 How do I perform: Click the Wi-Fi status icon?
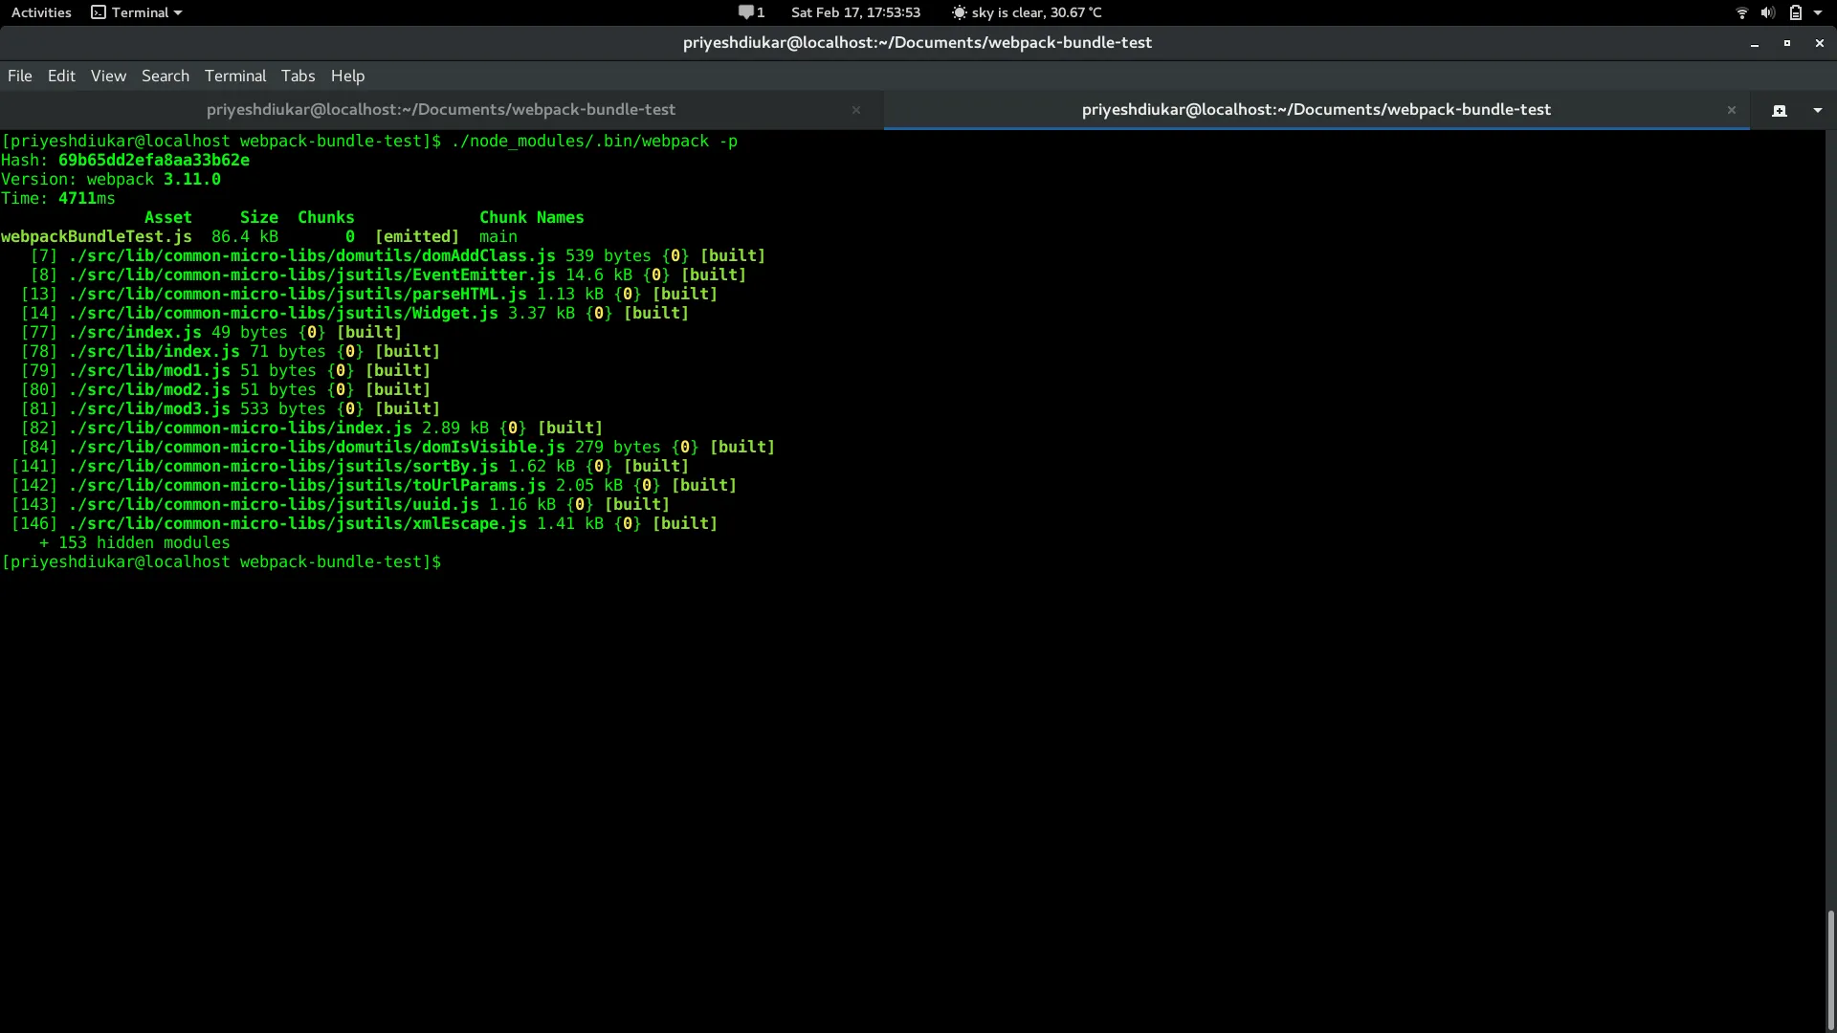click(x=1741, y=12)
